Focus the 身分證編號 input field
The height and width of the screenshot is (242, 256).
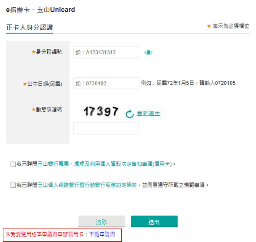tap(106, 52)
